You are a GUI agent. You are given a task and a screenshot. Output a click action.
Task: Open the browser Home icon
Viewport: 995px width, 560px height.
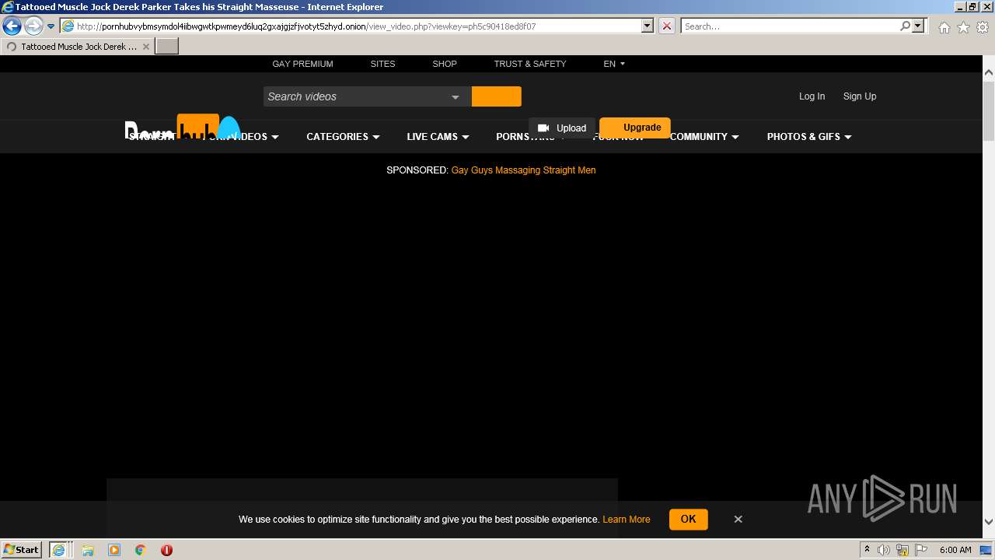coord(944,27)
